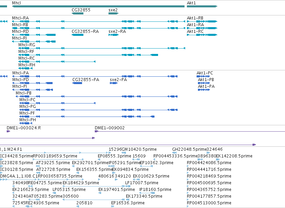Open the Mhcl-PB protein label
285x208 pixels.
pos(24,93)
